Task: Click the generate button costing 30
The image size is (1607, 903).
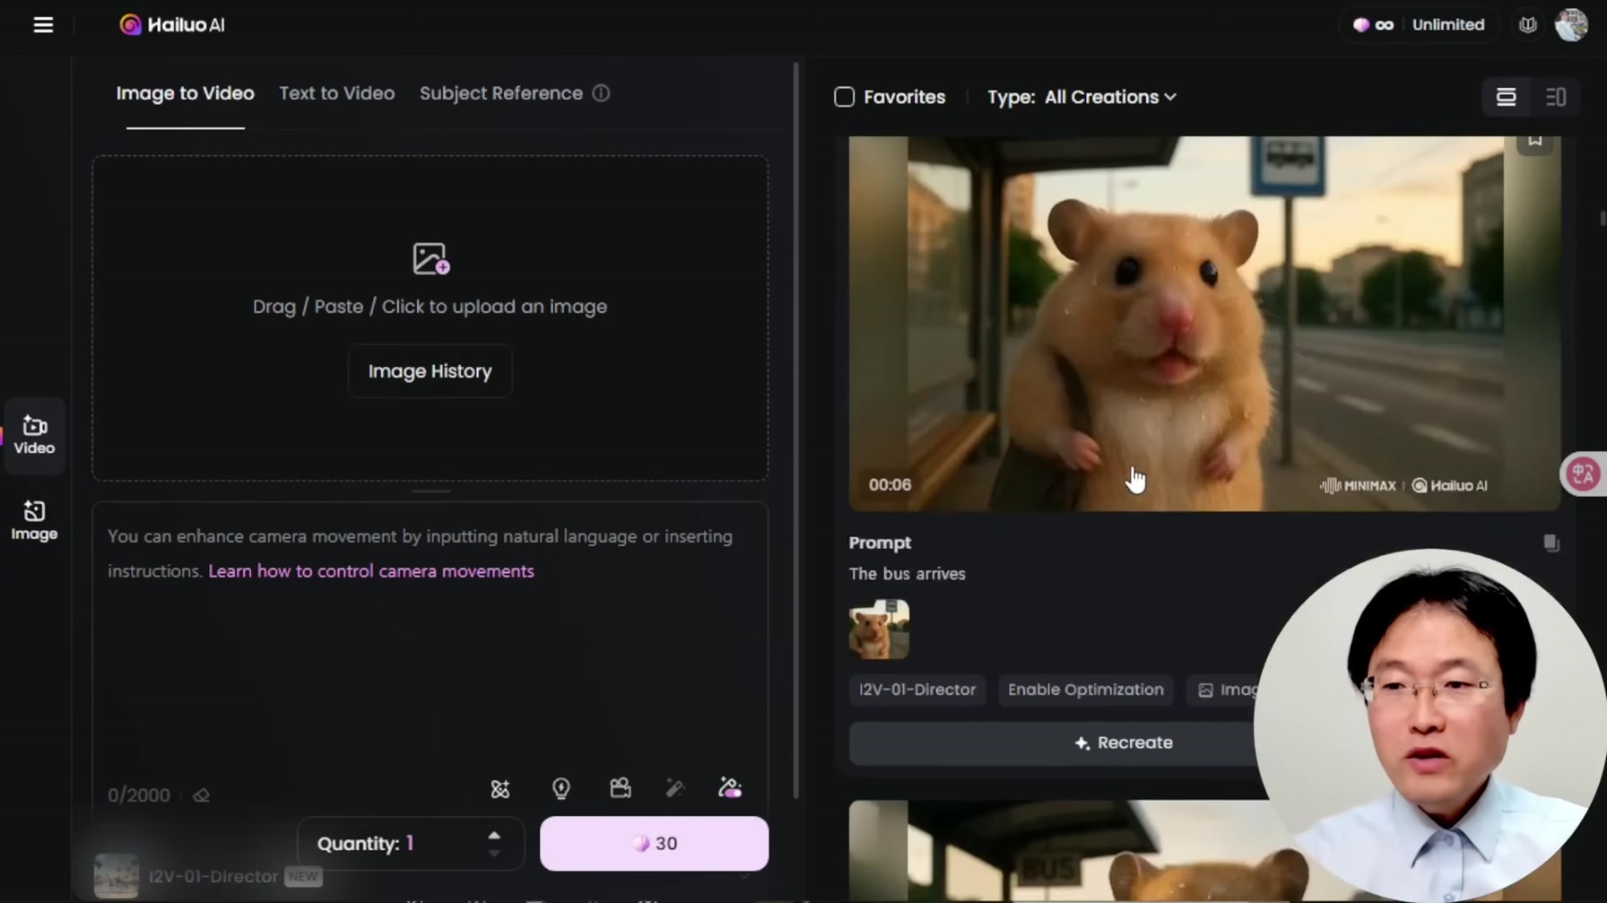Action: (x=654, y=844)
